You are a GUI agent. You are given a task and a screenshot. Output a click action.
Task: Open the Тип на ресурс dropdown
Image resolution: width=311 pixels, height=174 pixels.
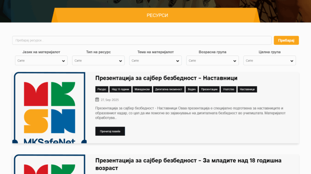[x=98, y=60]
